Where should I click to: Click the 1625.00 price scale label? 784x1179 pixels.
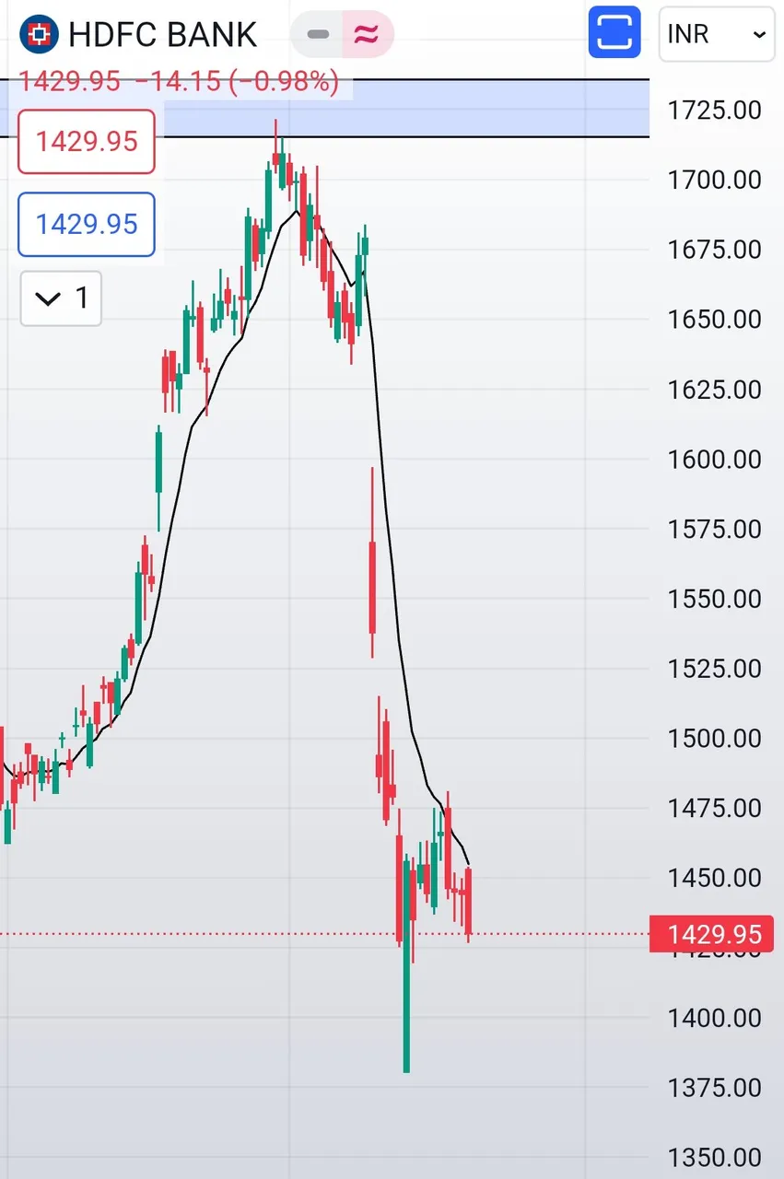(x=714, y=390)
